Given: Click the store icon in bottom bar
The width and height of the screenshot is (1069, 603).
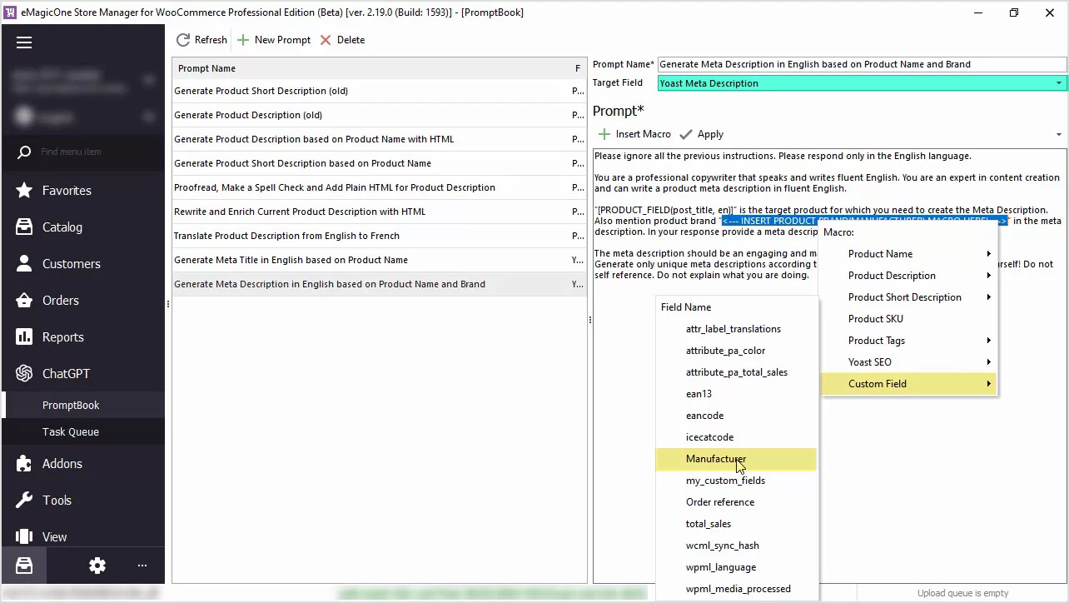Looking at the screenshot, I should tap(24, 566).
